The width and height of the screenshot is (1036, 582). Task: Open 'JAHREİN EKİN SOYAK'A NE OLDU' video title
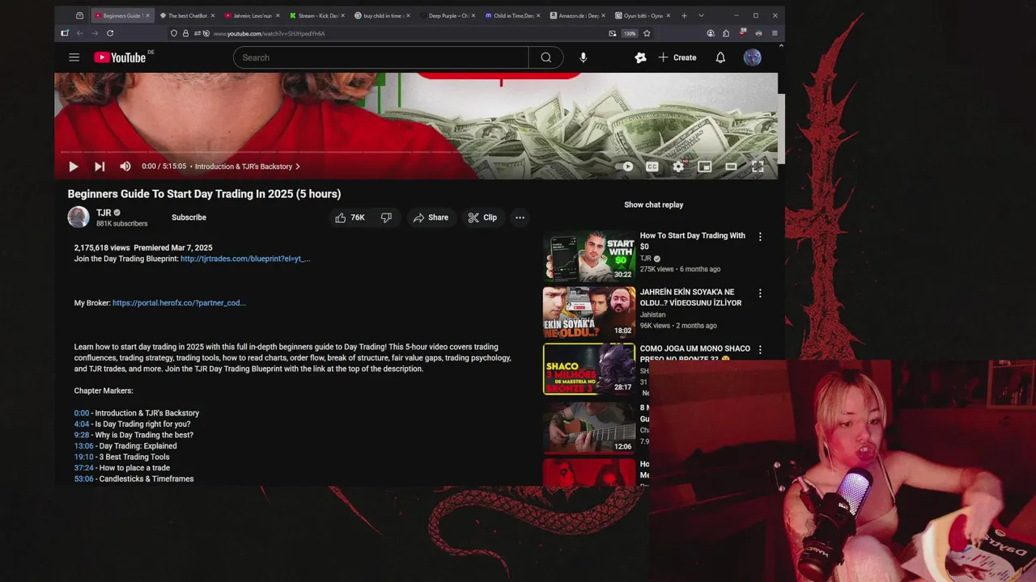click(690, 297)
